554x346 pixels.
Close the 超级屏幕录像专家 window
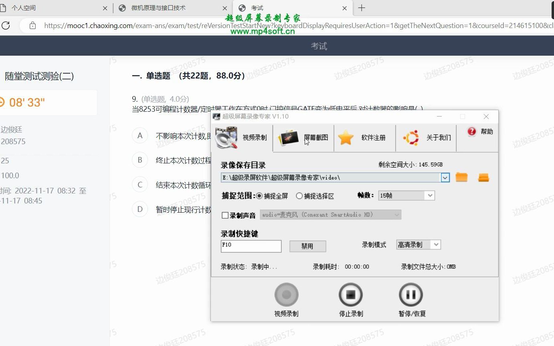(486, 117)
